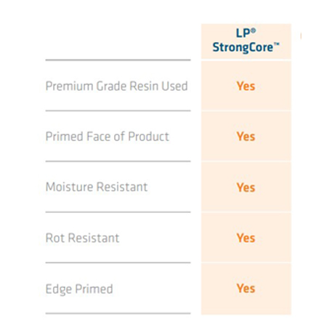Click Yes beside Premium Grade Resin Used
Viewport: 327px width, 327px height.
[246, 86]
